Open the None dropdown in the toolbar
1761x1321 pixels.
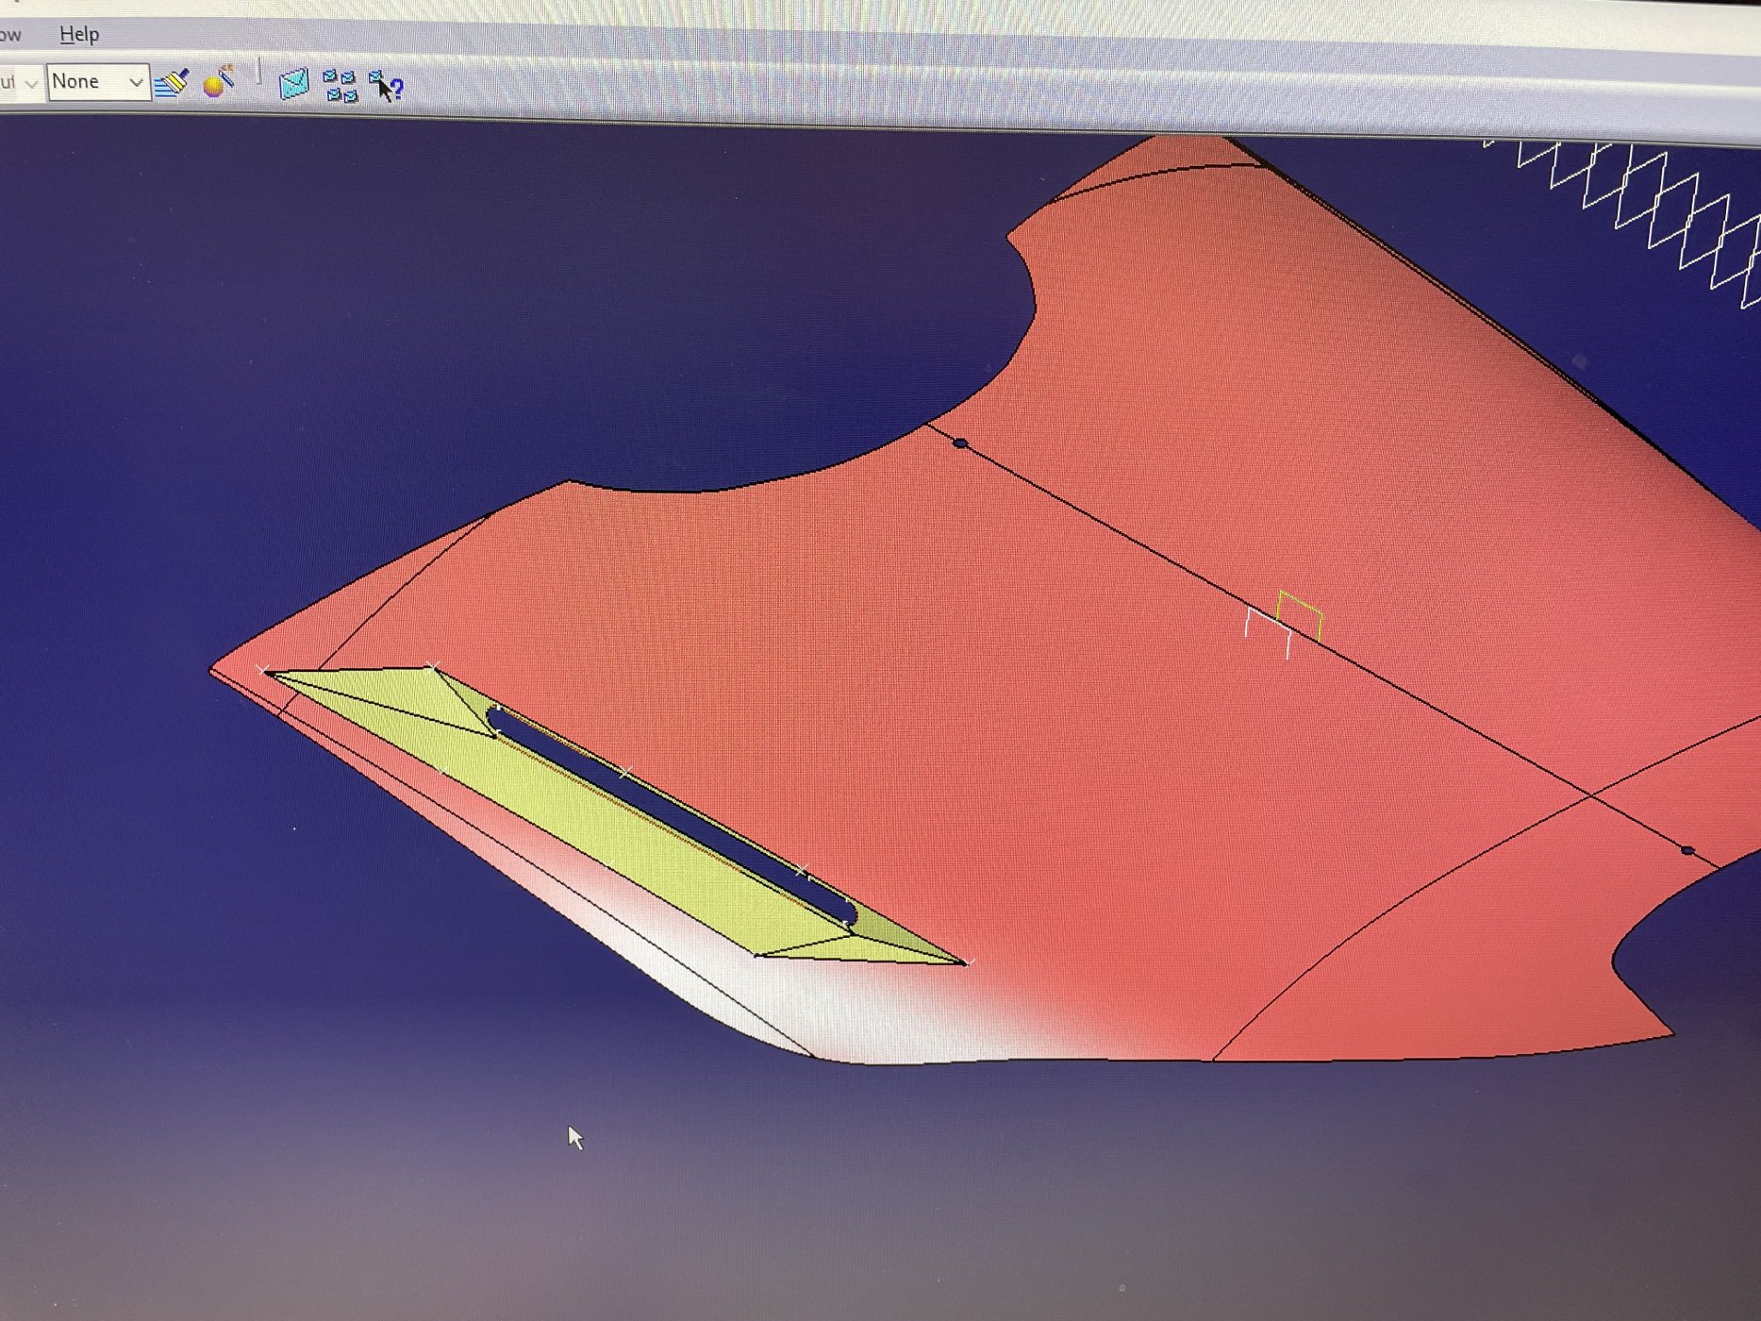[98, 82]
